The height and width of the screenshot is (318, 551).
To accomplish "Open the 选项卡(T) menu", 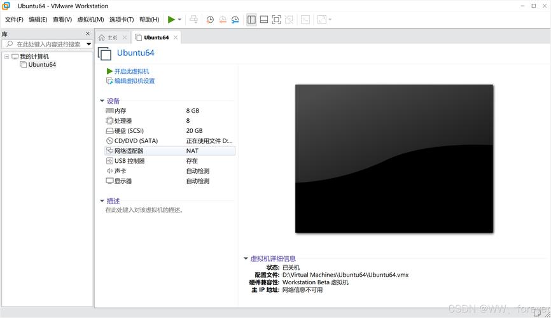I will (122, 20).
